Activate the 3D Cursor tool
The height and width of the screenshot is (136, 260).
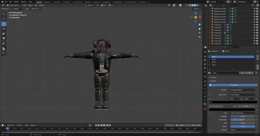[4, 19]
